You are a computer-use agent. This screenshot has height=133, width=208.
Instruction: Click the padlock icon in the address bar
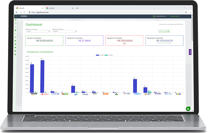click(29, 12)
